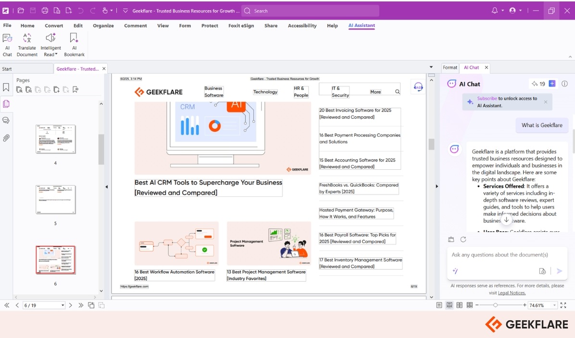The height and width of the screenshot is (338, 575).
Task: Go to the next page
Action: tap(70, 305)
